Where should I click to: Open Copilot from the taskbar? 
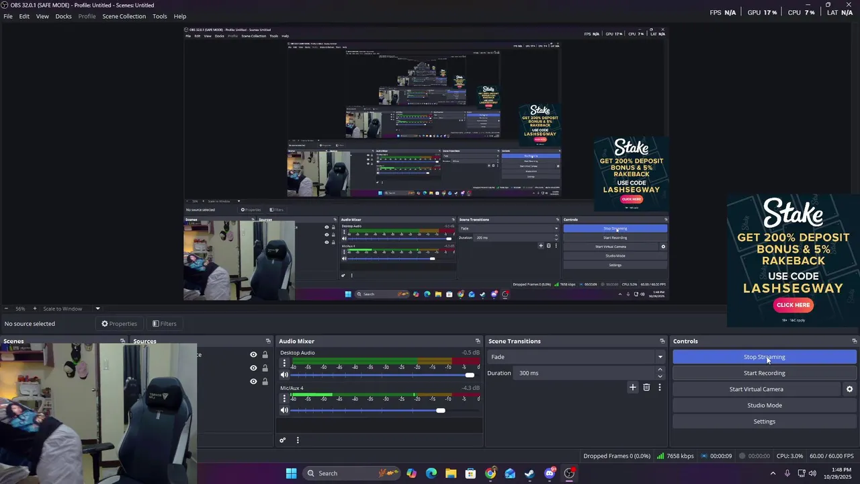(x=411, y=473)
